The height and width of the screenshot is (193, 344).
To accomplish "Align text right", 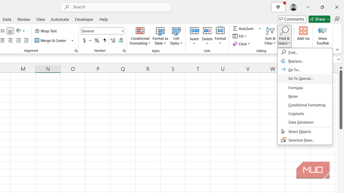I will [10, 41].
